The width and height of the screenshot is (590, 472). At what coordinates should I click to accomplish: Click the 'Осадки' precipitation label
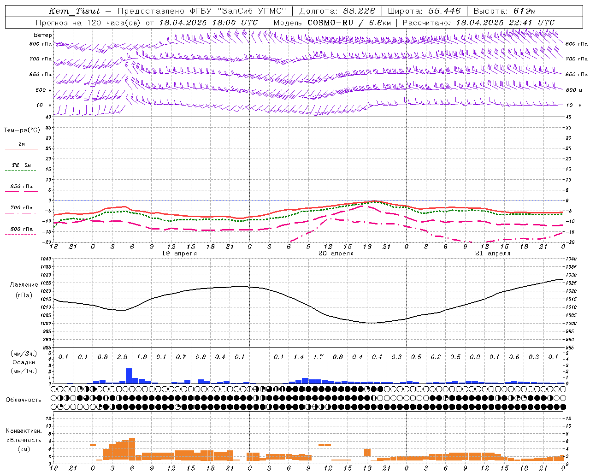click(24, 362)
